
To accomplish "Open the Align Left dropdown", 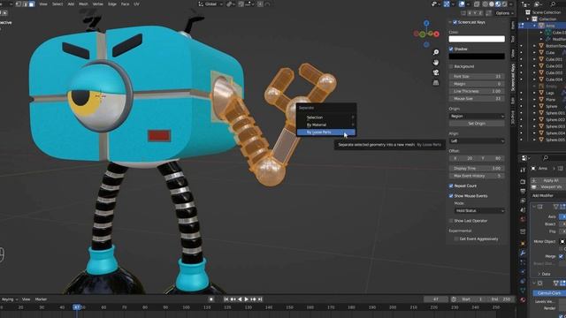I will point(477,141).
